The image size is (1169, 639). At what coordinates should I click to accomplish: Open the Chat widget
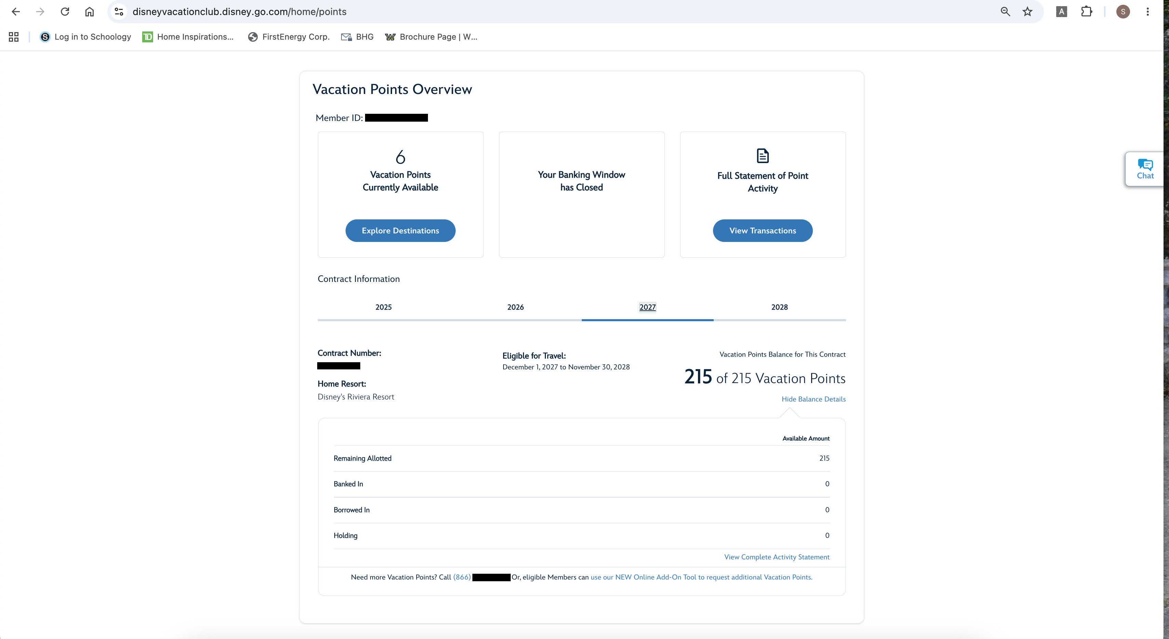(1145, 169)
